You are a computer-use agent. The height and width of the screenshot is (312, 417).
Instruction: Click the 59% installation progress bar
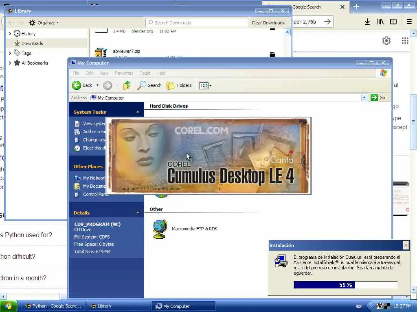(x=345, y=285)
